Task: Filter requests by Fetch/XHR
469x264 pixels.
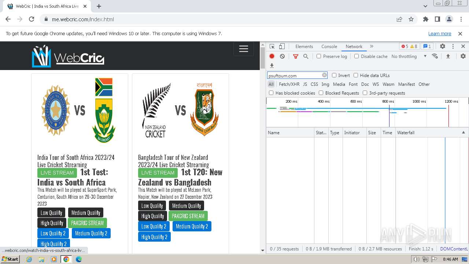Action: (289, 84)
